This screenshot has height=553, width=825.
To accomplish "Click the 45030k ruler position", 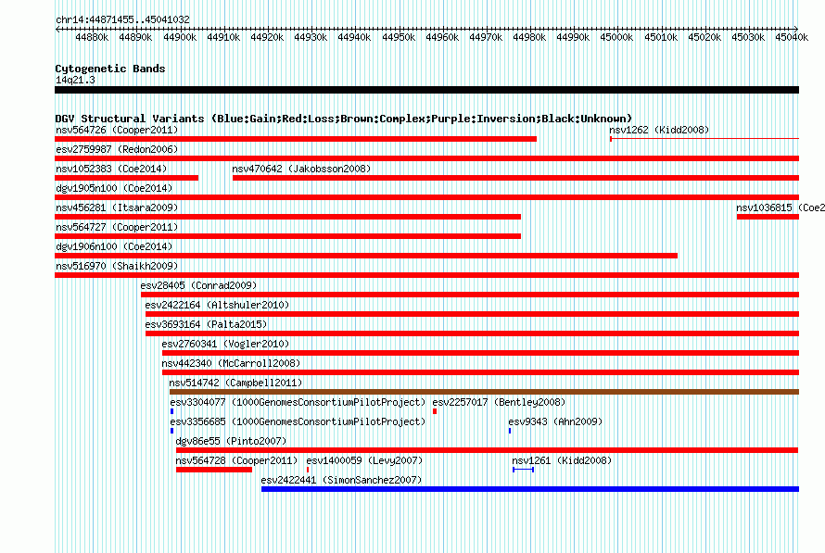I will pyautogui.click(x=748, y=37).
